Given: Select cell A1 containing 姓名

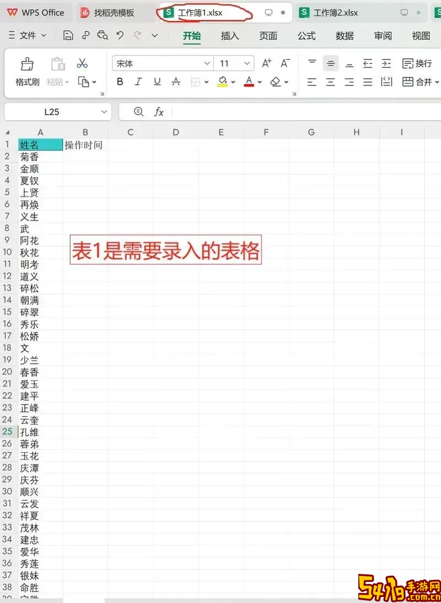Looking at the screenshot, I should click(x=40, y=144).
